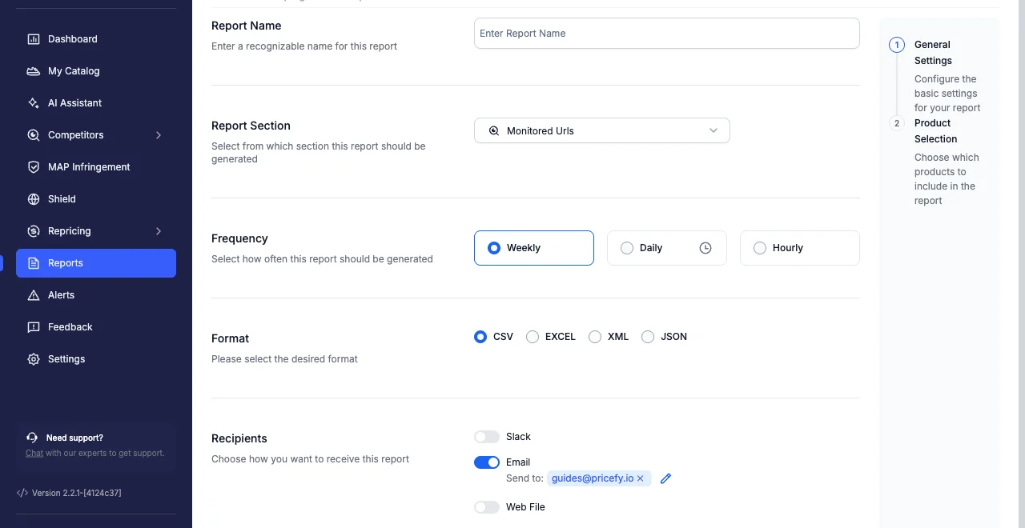Click the AI Assistant sparkle icon
Viewport: 1025px width, 528px height.
(34, 103)
